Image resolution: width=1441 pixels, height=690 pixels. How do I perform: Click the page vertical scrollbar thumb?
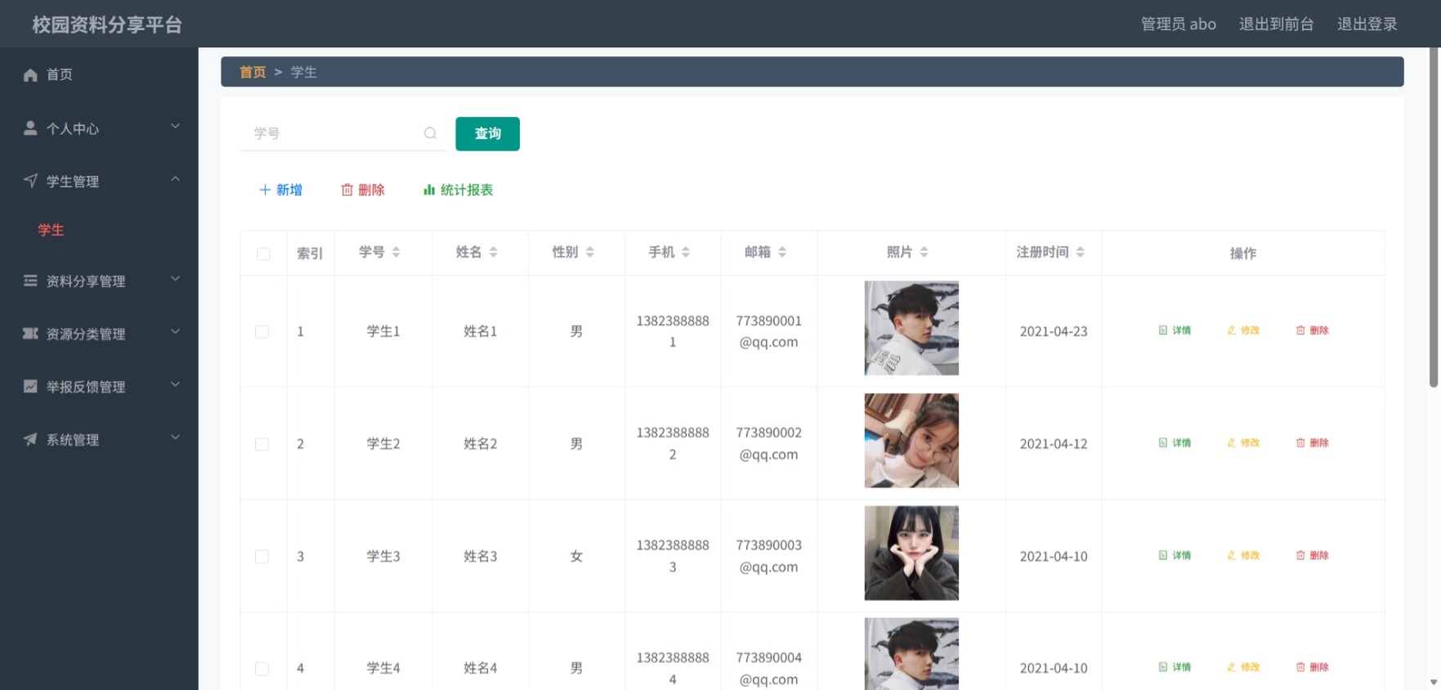[x=1434, y=217]
